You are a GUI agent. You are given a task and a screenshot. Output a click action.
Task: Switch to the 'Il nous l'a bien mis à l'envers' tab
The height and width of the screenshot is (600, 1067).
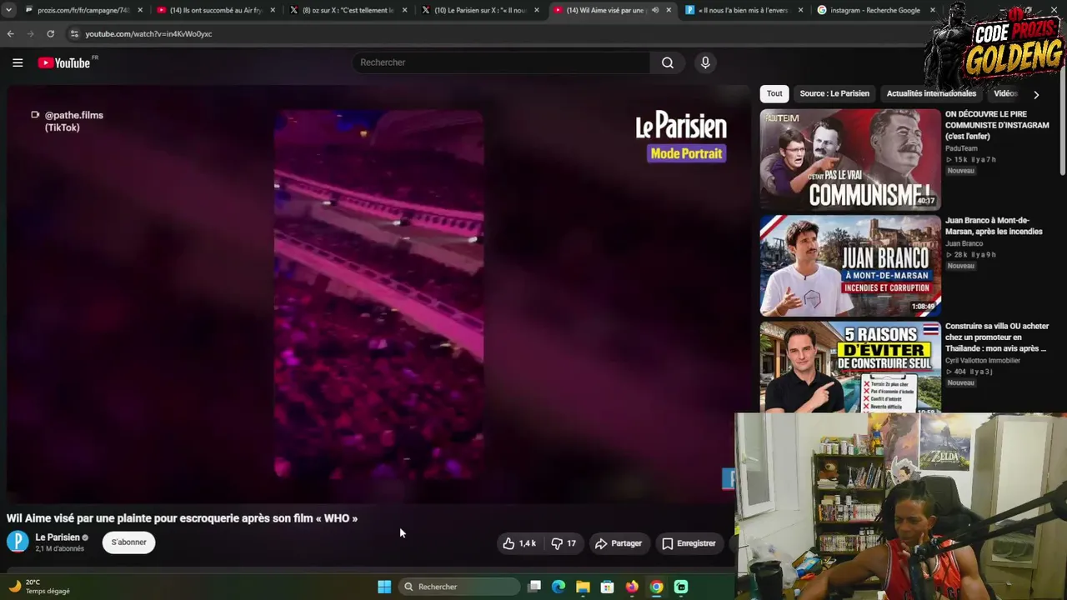click(744, 10)
